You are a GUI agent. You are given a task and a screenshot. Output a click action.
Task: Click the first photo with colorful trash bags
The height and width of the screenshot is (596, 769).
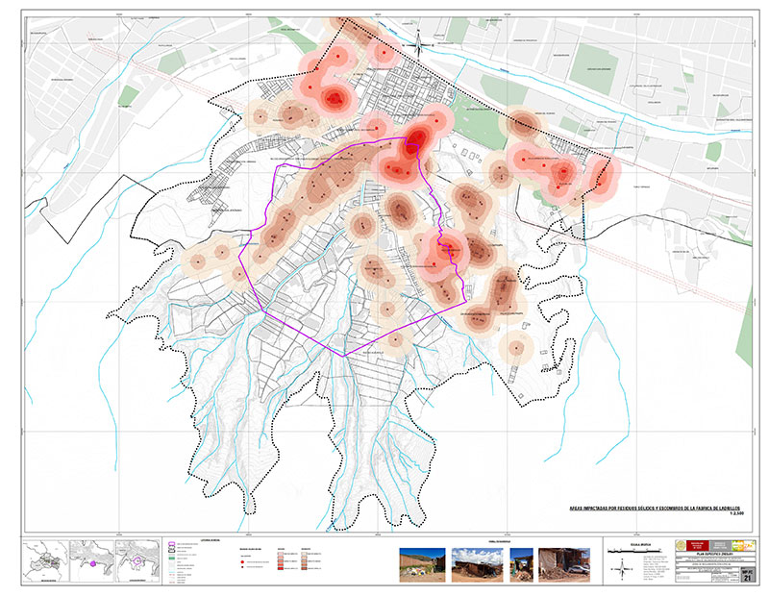(422, 565)
